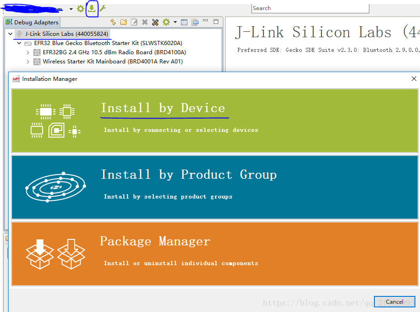
Task: Open dropdown arrow left of the top gear icon
Action: coord(71,9)
